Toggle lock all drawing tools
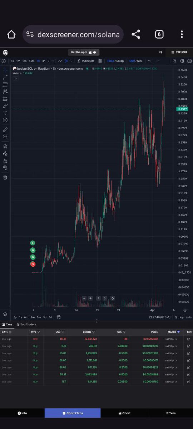 click(5, 160)
